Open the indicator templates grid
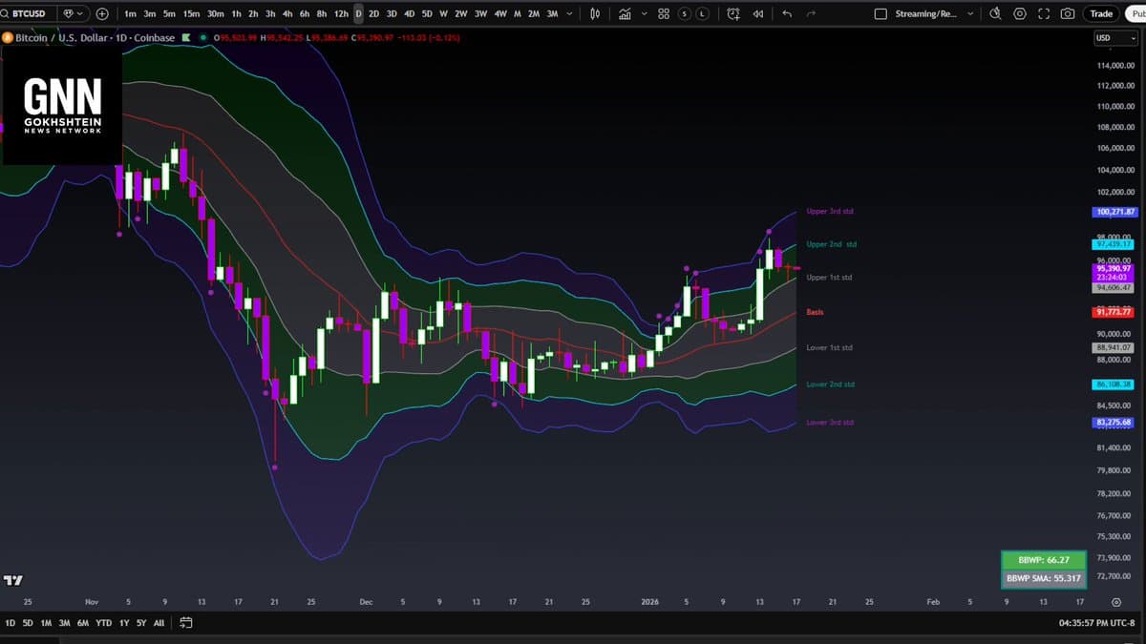The width and height of the screenshot is (1146, 644). (x=664, y=14)
